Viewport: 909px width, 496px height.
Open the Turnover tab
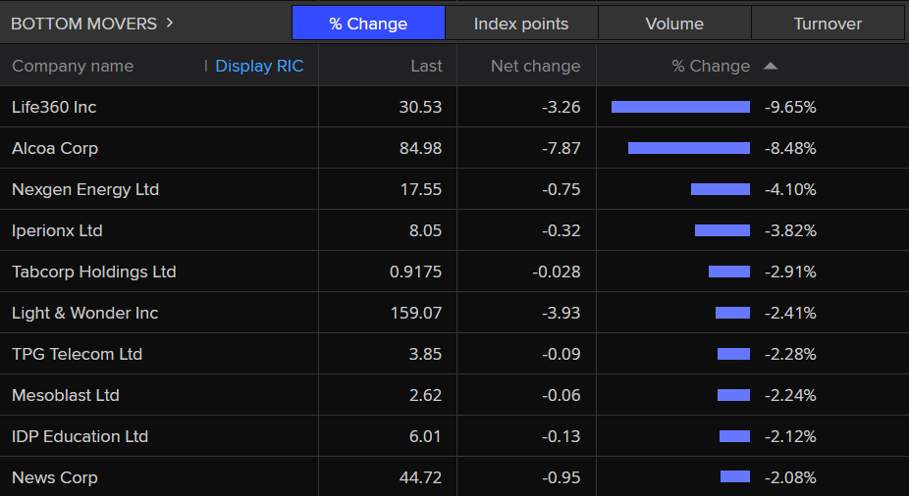(x=828, y=24)
